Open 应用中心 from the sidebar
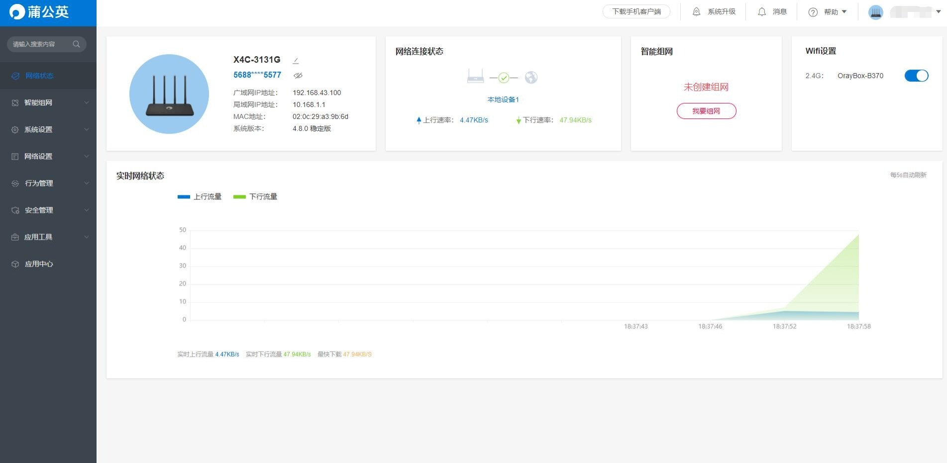The width and height of the screenshot is (947, 463). [39, 264]
